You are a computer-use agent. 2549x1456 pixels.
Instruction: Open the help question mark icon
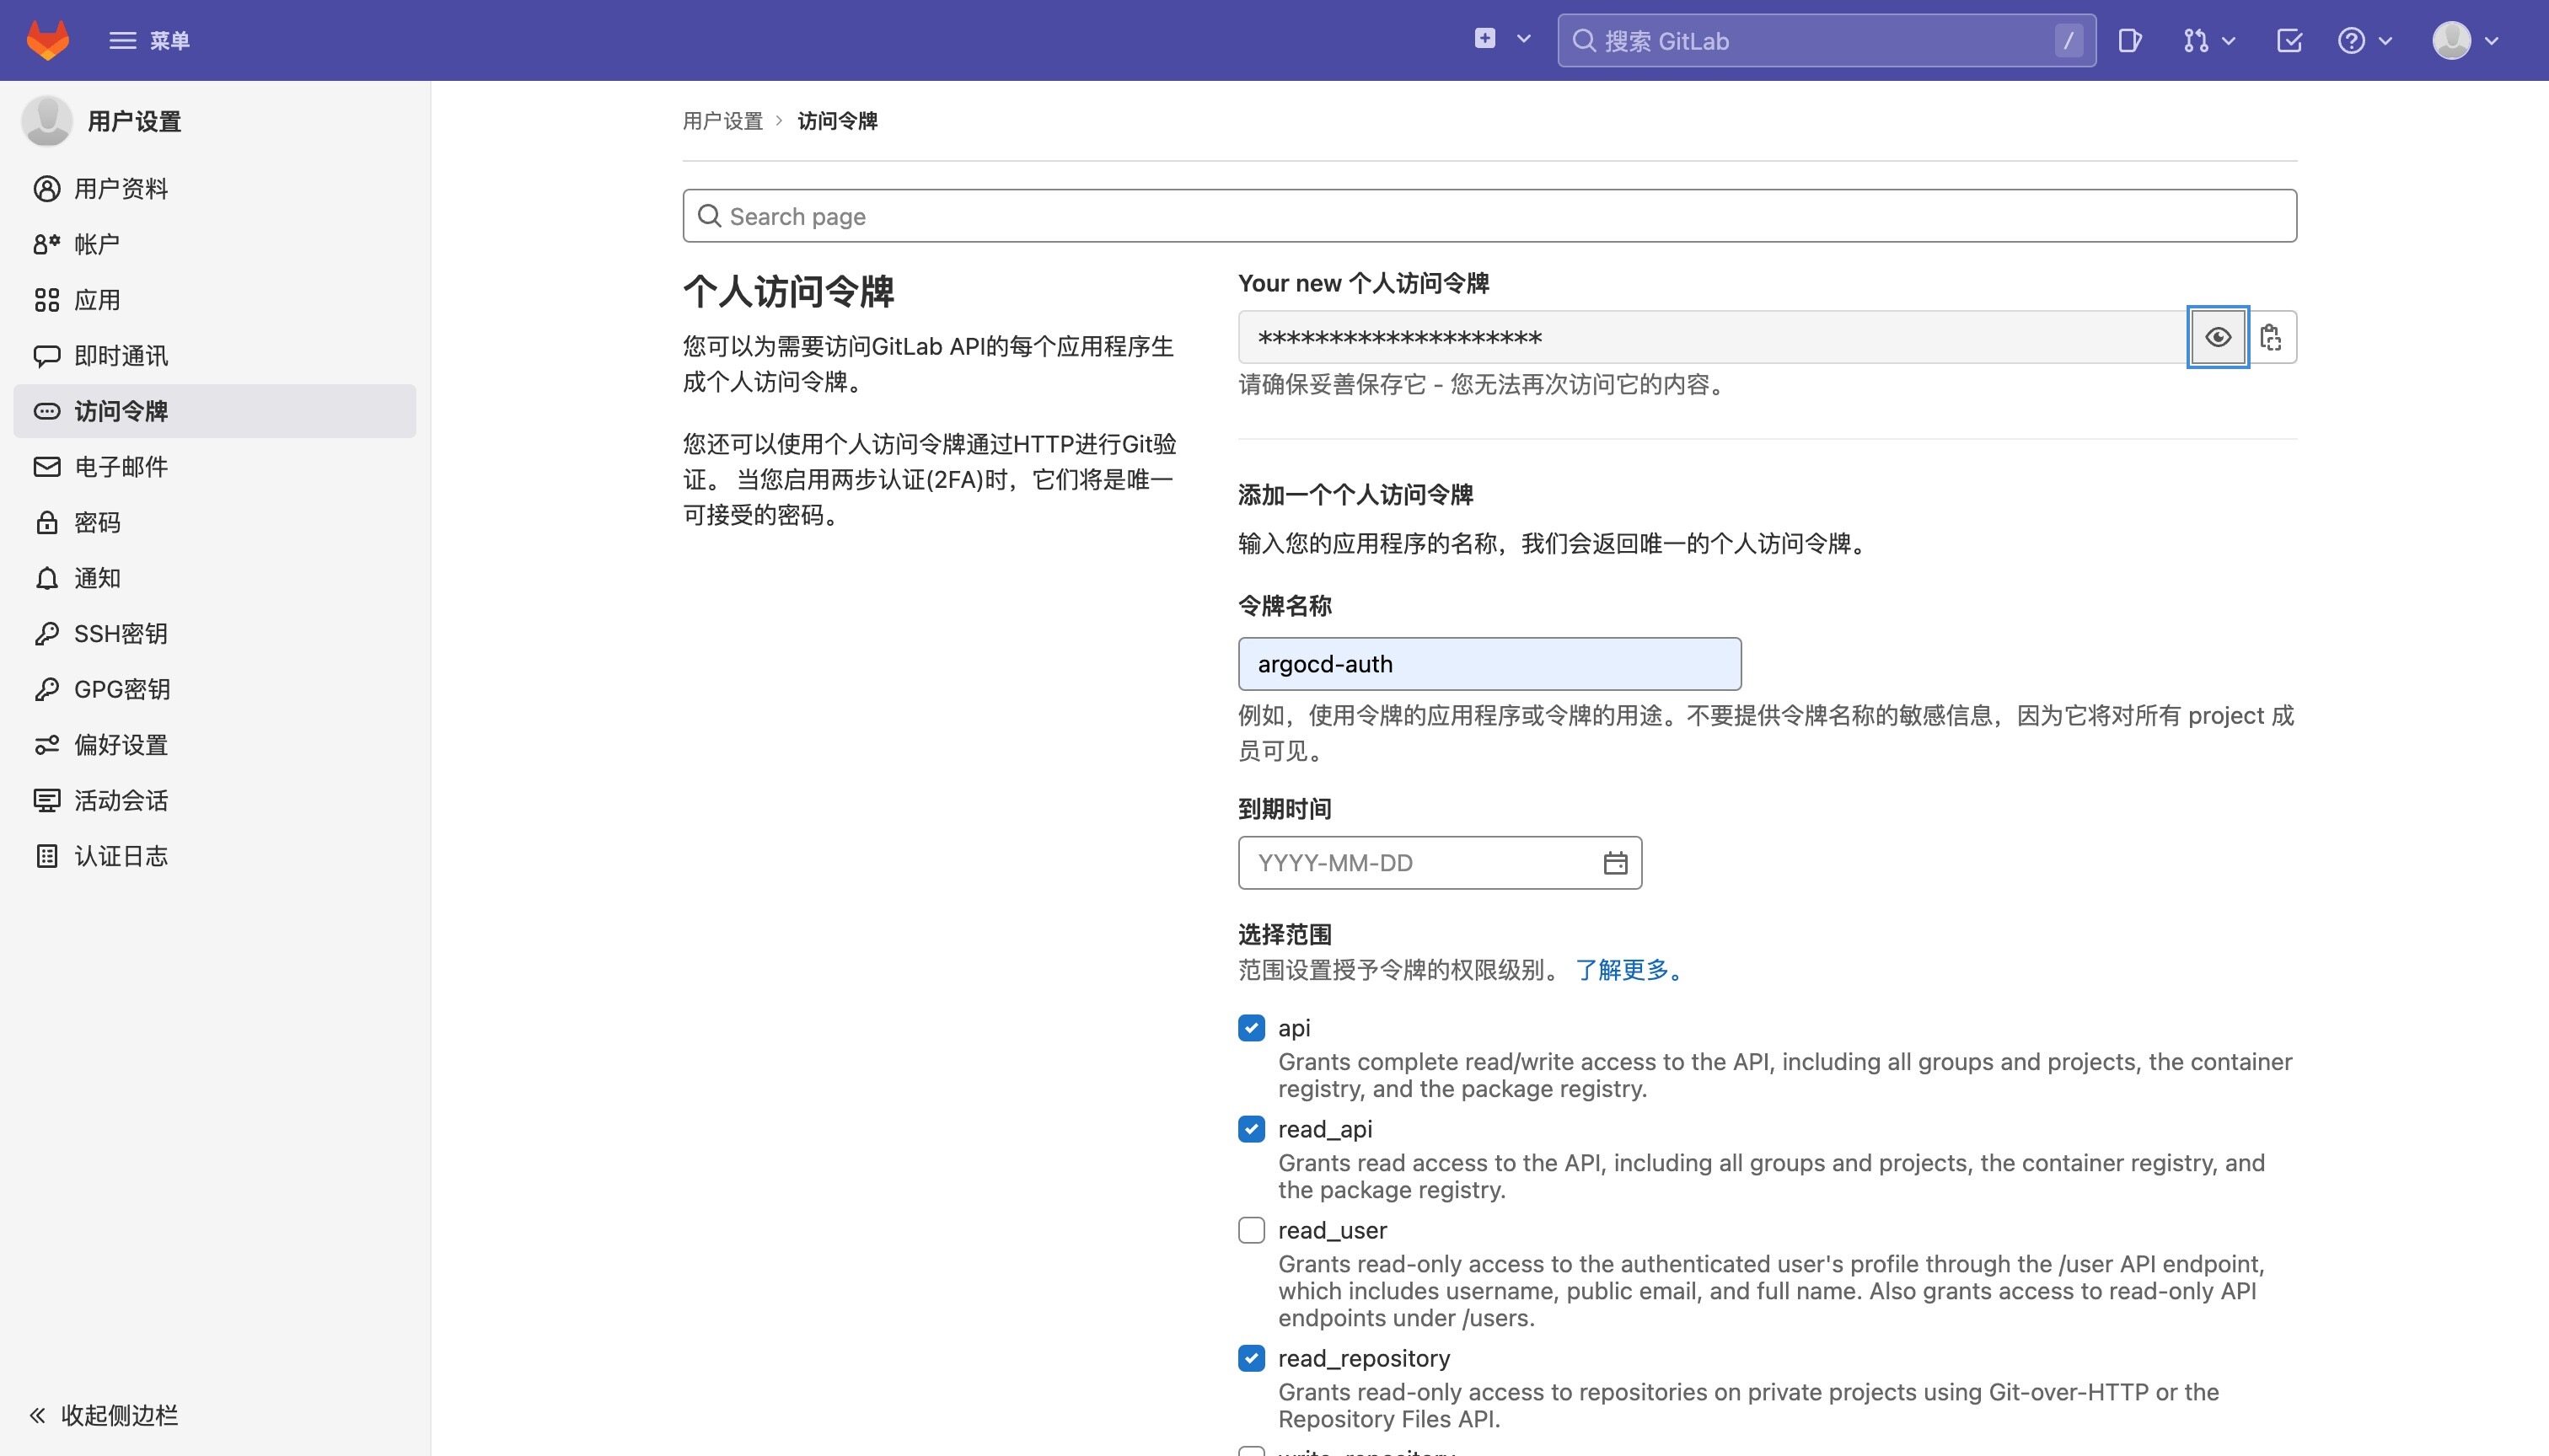2351,40
